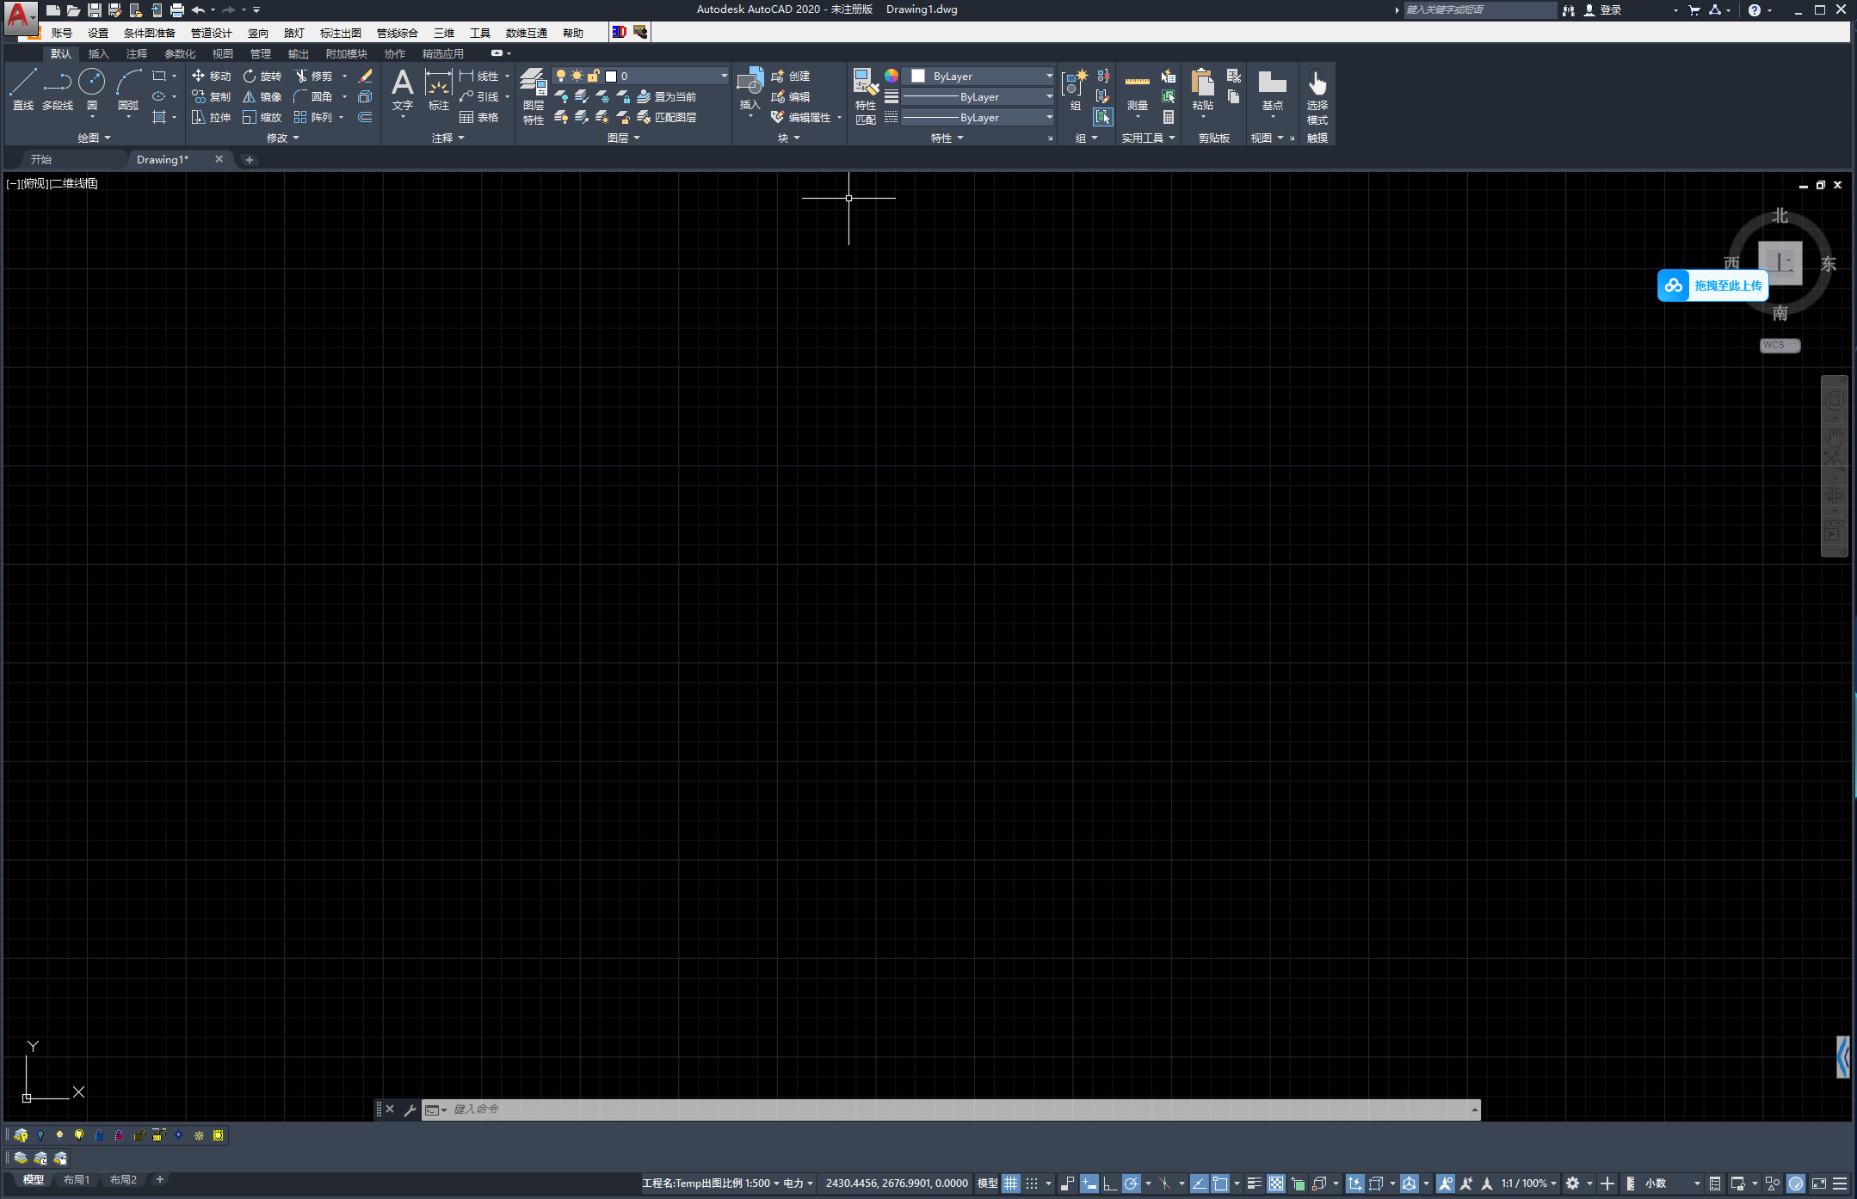Click the object color wheel swatch
The image size is (1857, 1199).
[891, 76]
